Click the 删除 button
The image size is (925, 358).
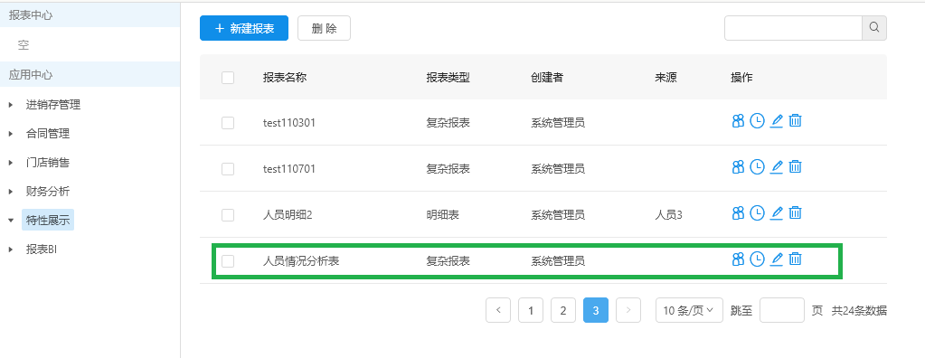(324, 28)
